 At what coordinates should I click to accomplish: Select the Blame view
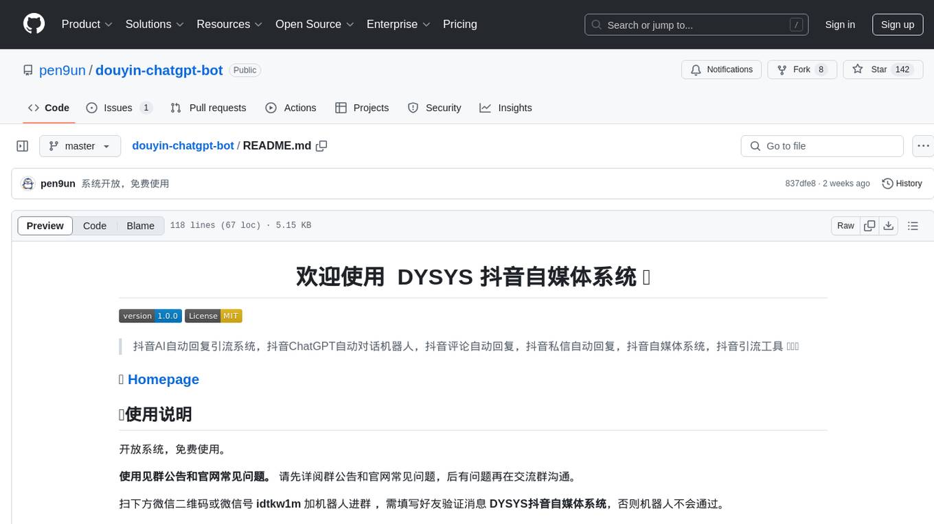click(140, 226)
